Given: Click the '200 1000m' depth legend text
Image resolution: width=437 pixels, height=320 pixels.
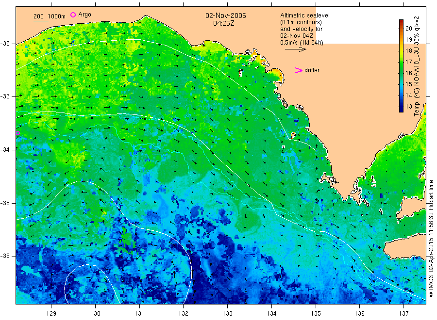Looking at the screenshot, I should coord(50,16).
